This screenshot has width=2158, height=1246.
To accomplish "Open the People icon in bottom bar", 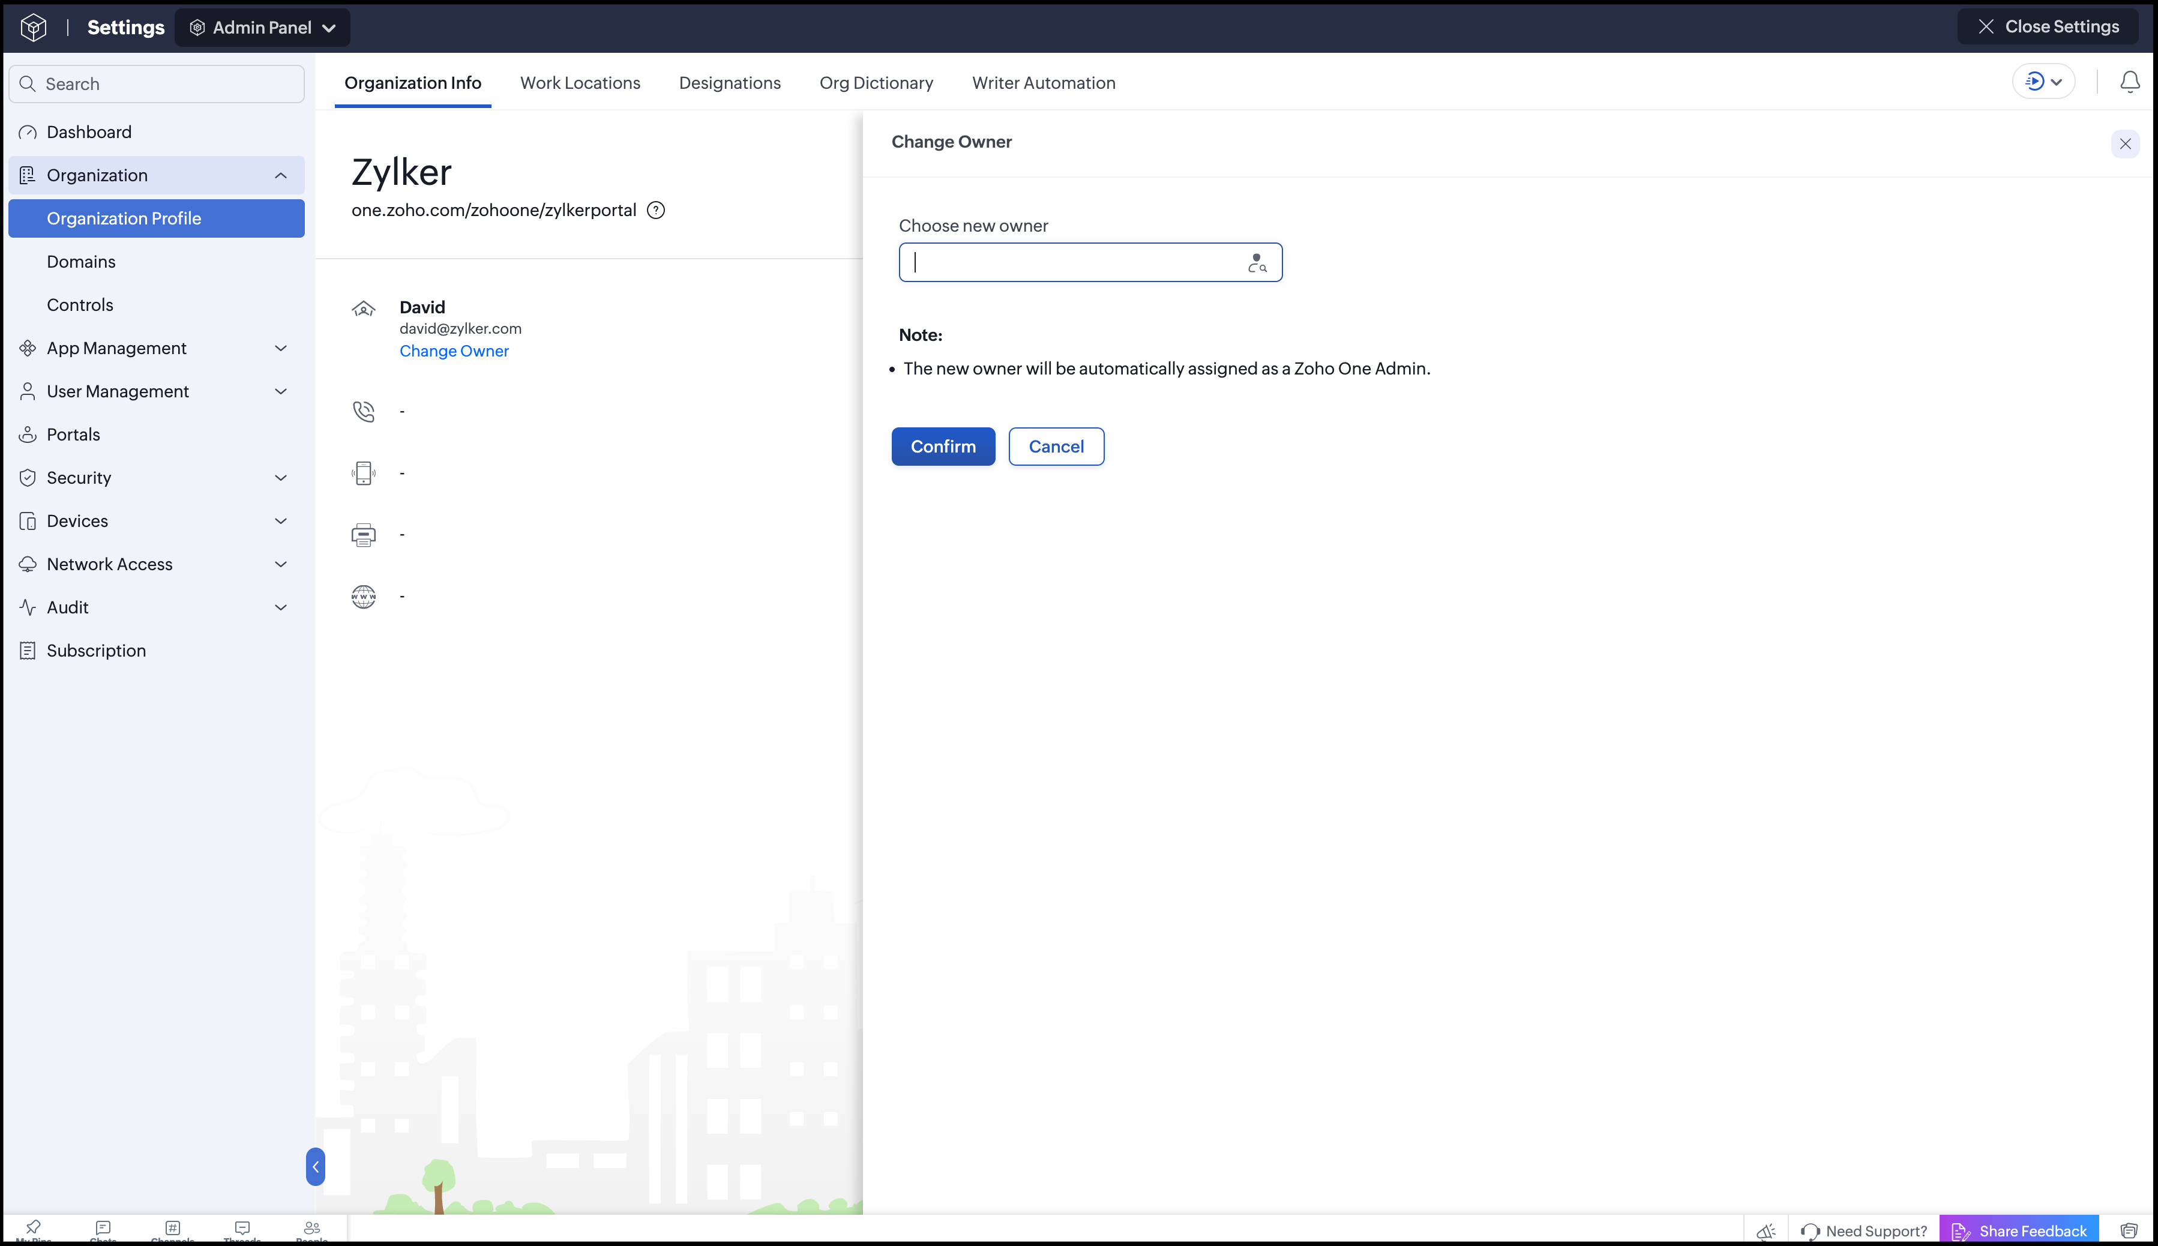I will pyautogui.click(x=311, y=1229).
